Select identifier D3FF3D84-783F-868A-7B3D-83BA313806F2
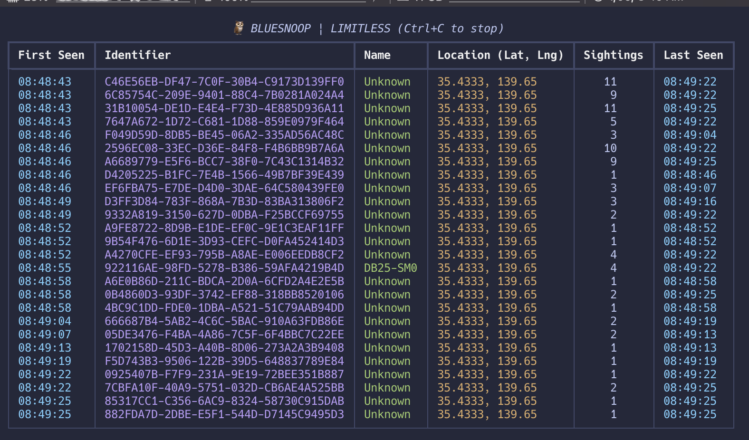 pyautogui.click(x=224, y=201)
